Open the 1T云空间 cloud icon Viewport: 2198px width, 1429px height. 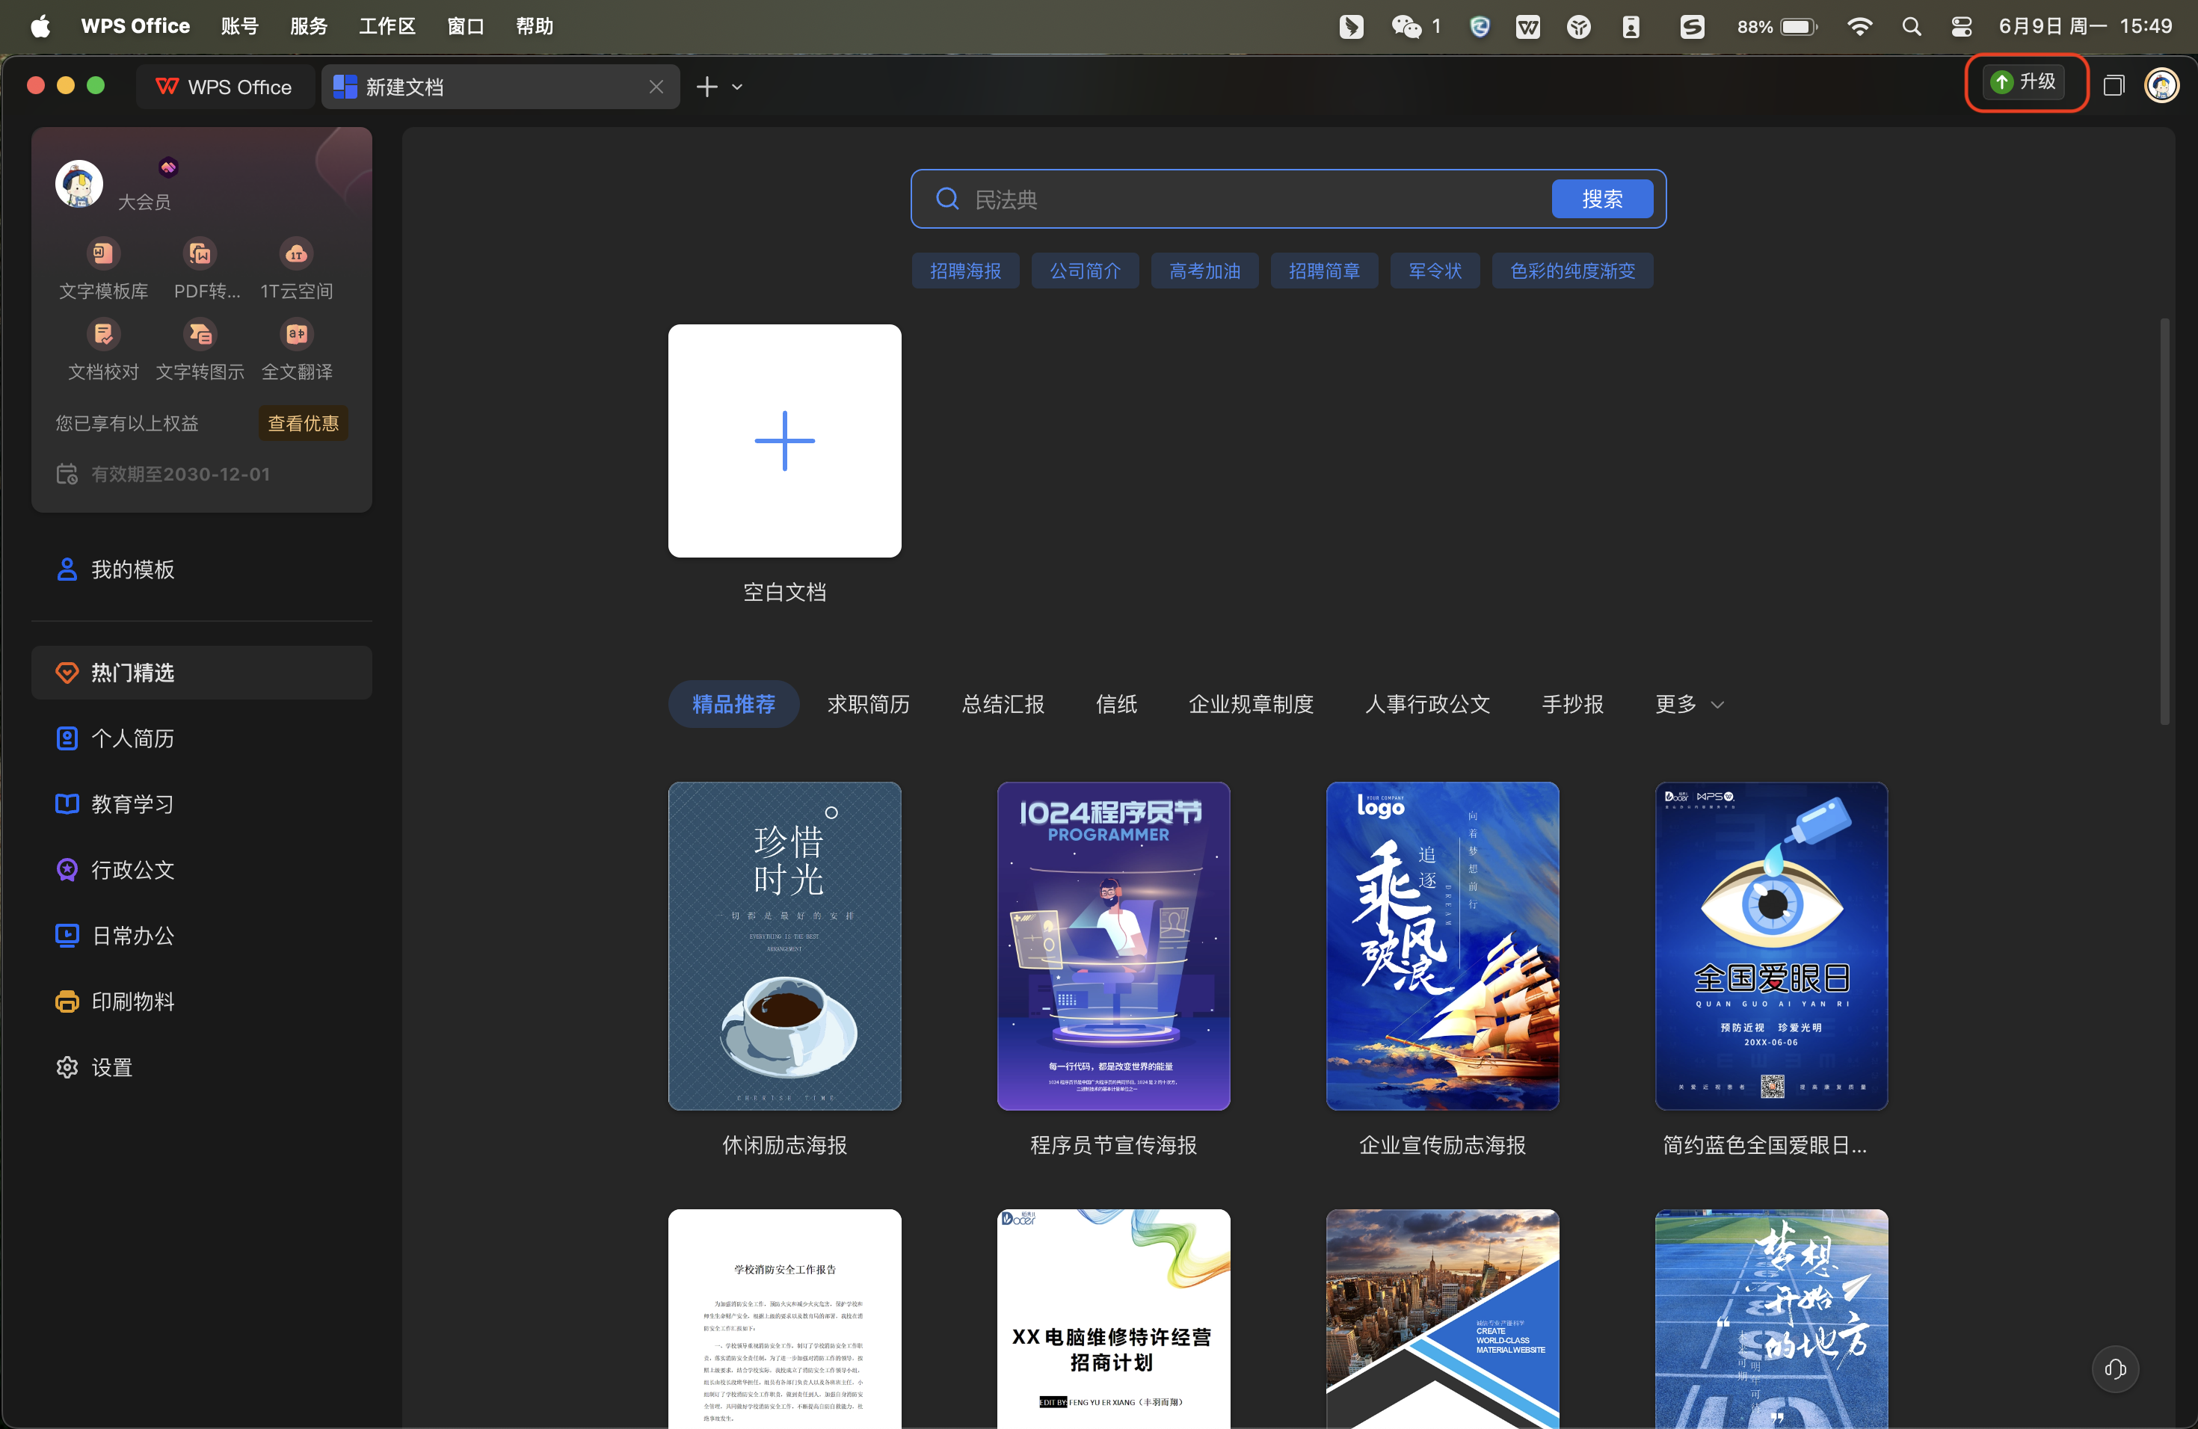[297, 253]
